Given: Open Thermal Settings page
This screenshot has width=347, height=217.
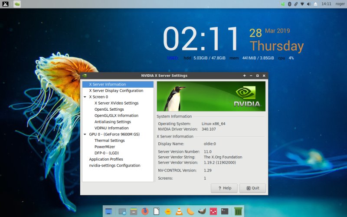Looking at the screenshot, I should point(110,140).
